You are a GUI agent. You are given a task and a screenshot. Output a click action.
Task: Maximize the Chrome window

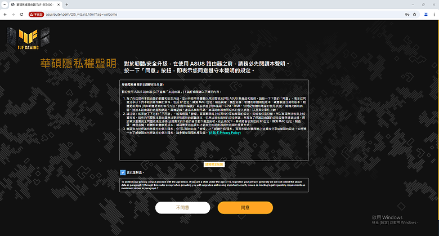(x=423, y=5)
